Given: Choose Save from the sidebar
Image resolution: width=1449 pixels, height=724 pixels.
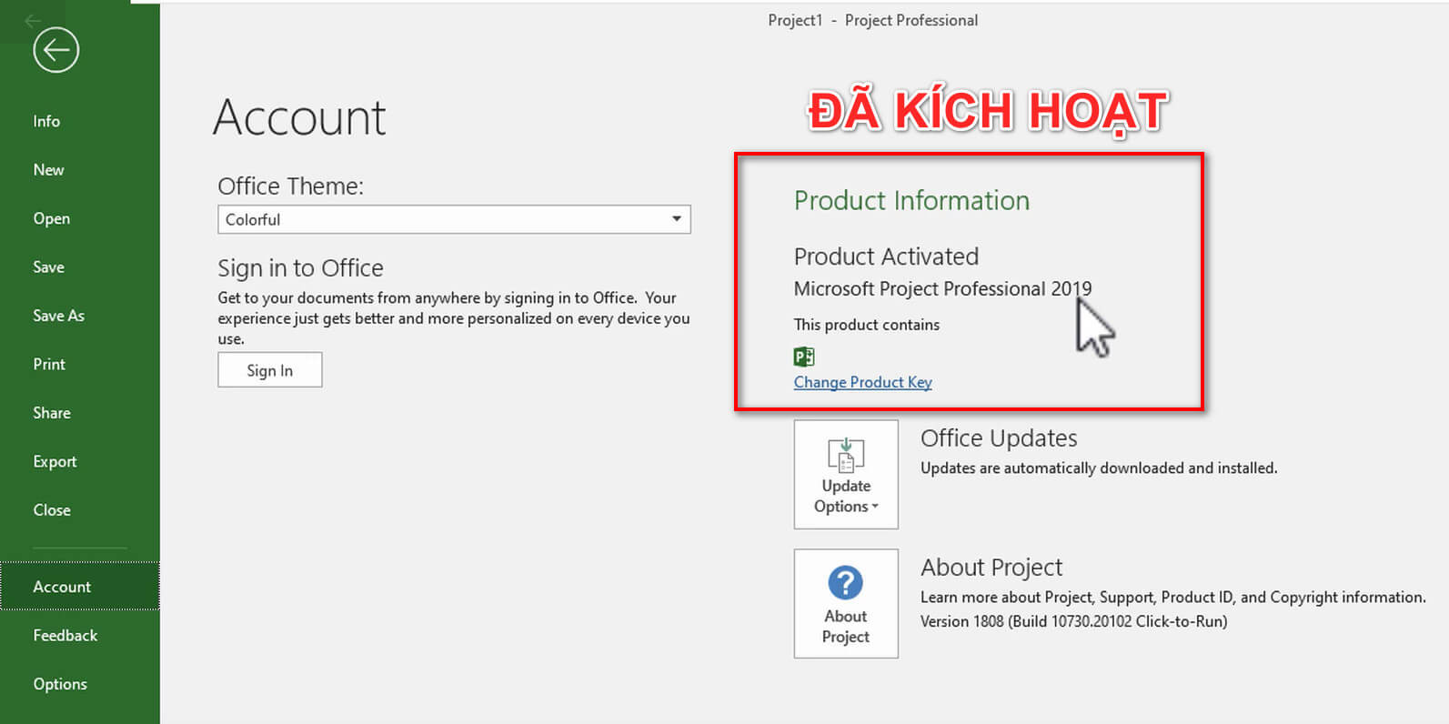Looking at the screenshot, I should click(x=48, y=267).
